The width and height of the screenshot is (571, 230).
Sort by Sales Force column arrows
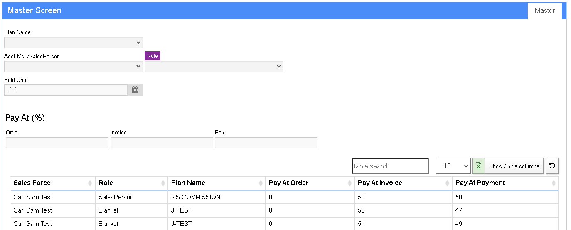click(90, 183)
